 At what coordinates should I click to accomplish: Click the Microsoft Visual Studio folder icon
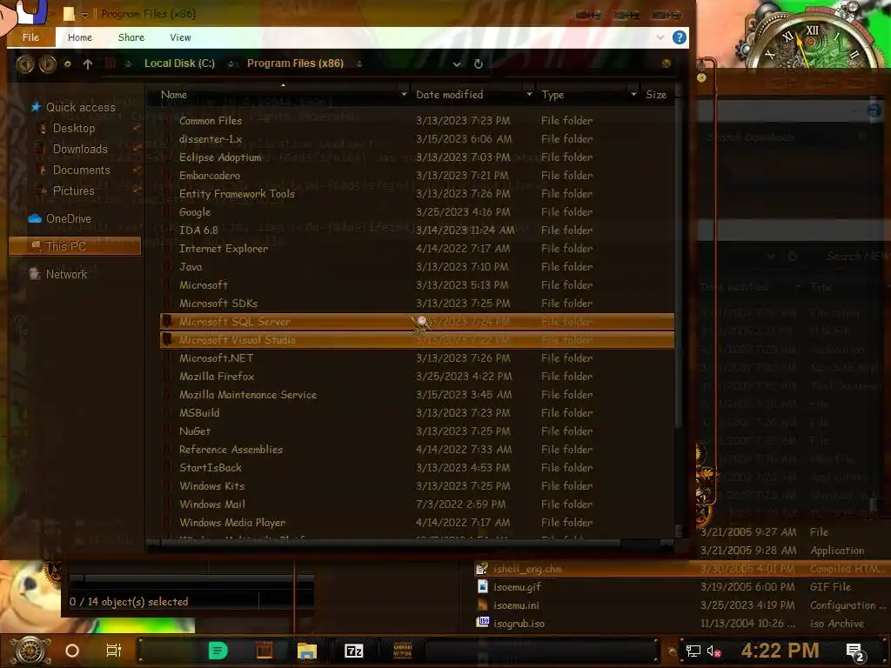pyautogui.click(x=167, y=340)
